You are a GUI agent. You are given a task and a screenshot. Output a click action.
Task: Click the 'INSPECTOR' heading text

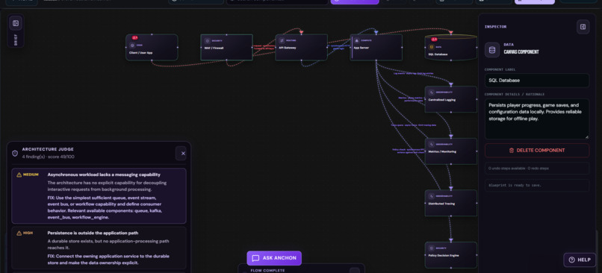tap(495, 27)
